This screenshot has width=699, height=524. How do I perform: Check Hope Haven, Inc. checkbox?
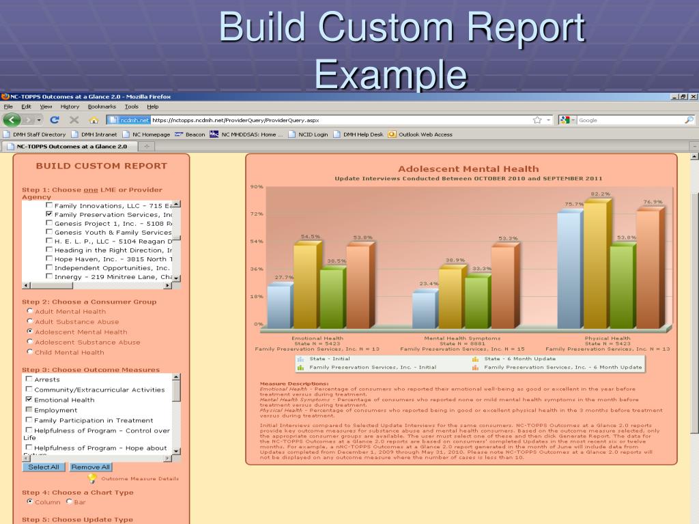pos(49,259)
